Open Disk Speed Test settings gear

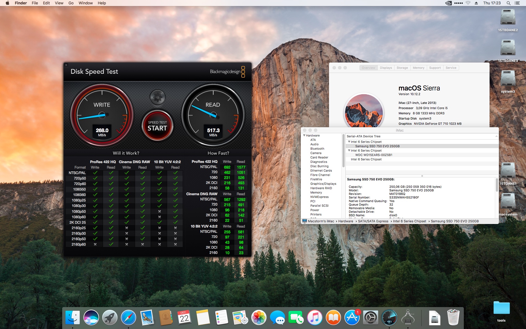tap(158, 97)
